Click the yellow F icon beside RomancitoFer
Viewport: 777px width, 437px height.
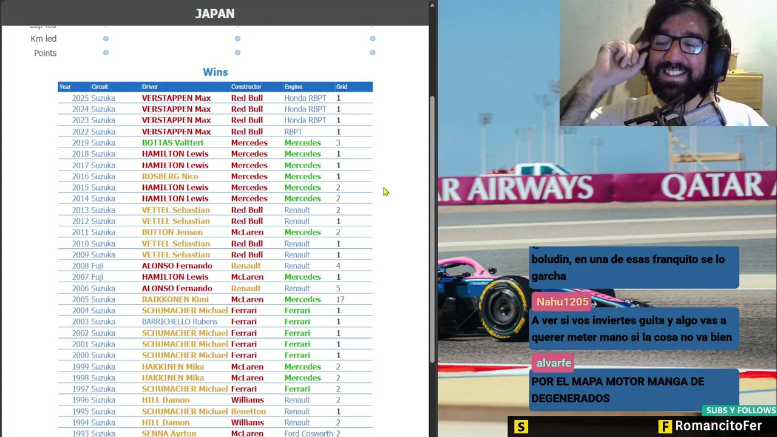pyautogui.click(x=665, y=427)
